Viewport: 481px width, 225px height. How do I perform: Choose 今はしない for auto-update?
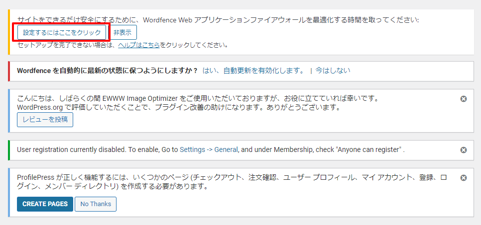[x=333, y=71]
